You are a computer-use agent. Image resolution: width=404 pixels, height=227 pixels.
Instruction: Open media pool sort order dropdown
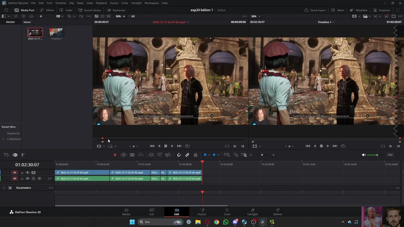(x=81, y=16)
